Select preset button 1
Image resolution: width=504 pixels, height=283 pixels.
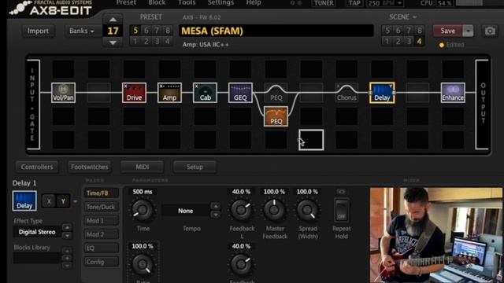pyautogui.click(x=135, y=41)
